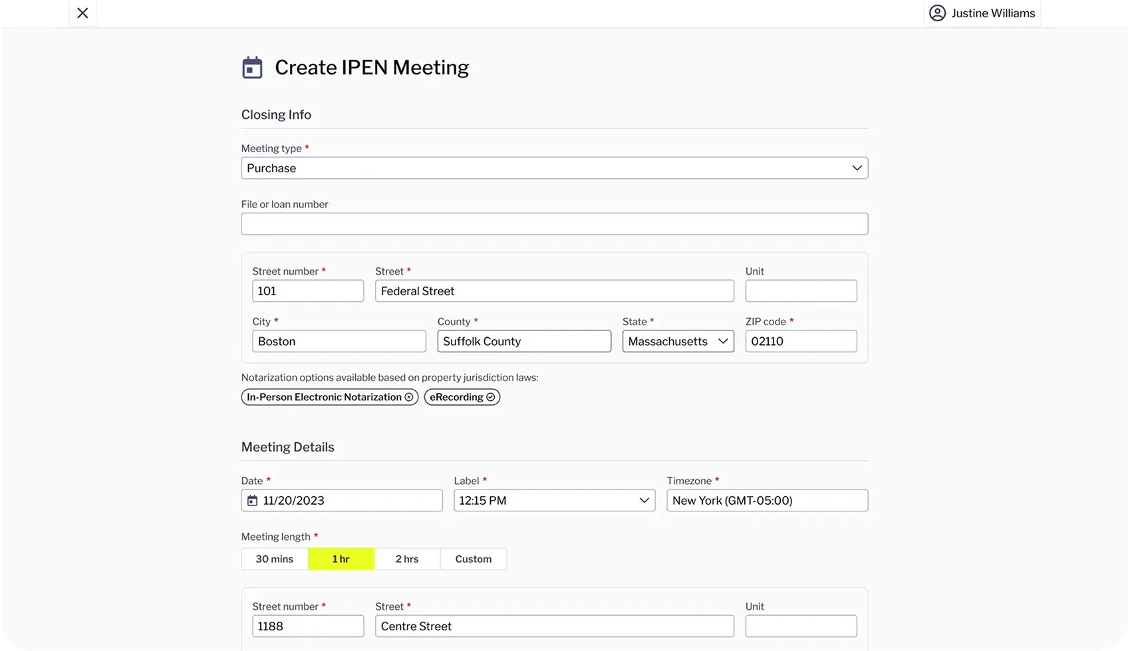This screenshot has width=1128, height=651.
Task: Click the ZIP code field containing 02110
Action: [x=801, y=341]
